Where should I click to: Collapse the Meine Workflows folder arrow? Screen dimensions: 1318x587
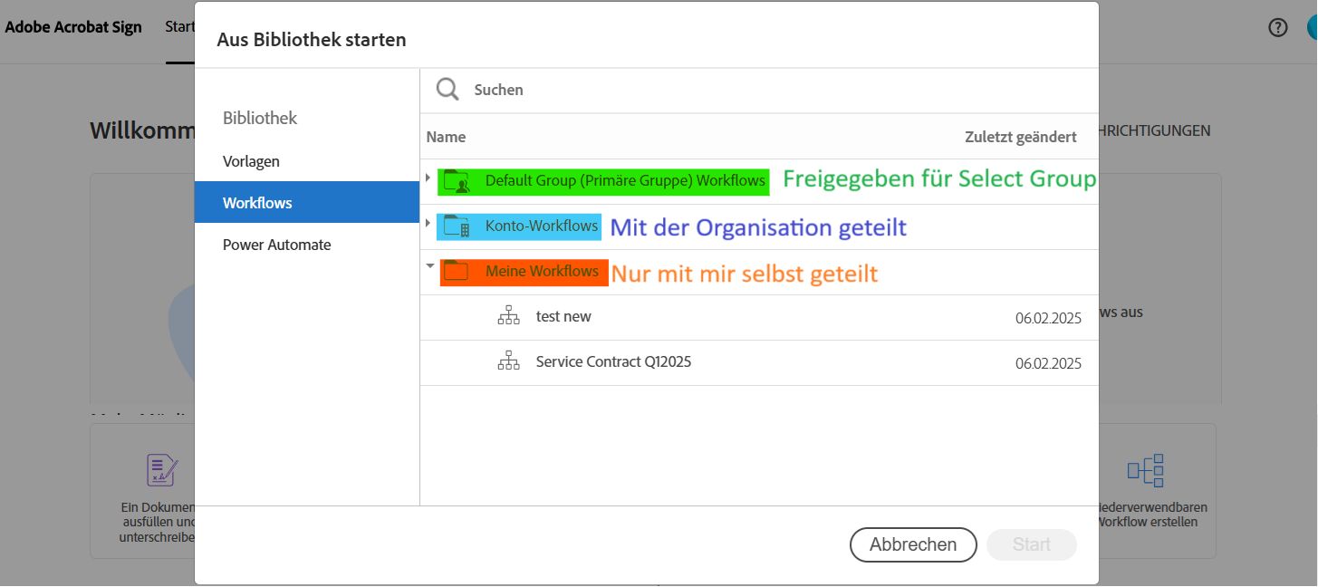pyautogui.click(x=430, y=265)
